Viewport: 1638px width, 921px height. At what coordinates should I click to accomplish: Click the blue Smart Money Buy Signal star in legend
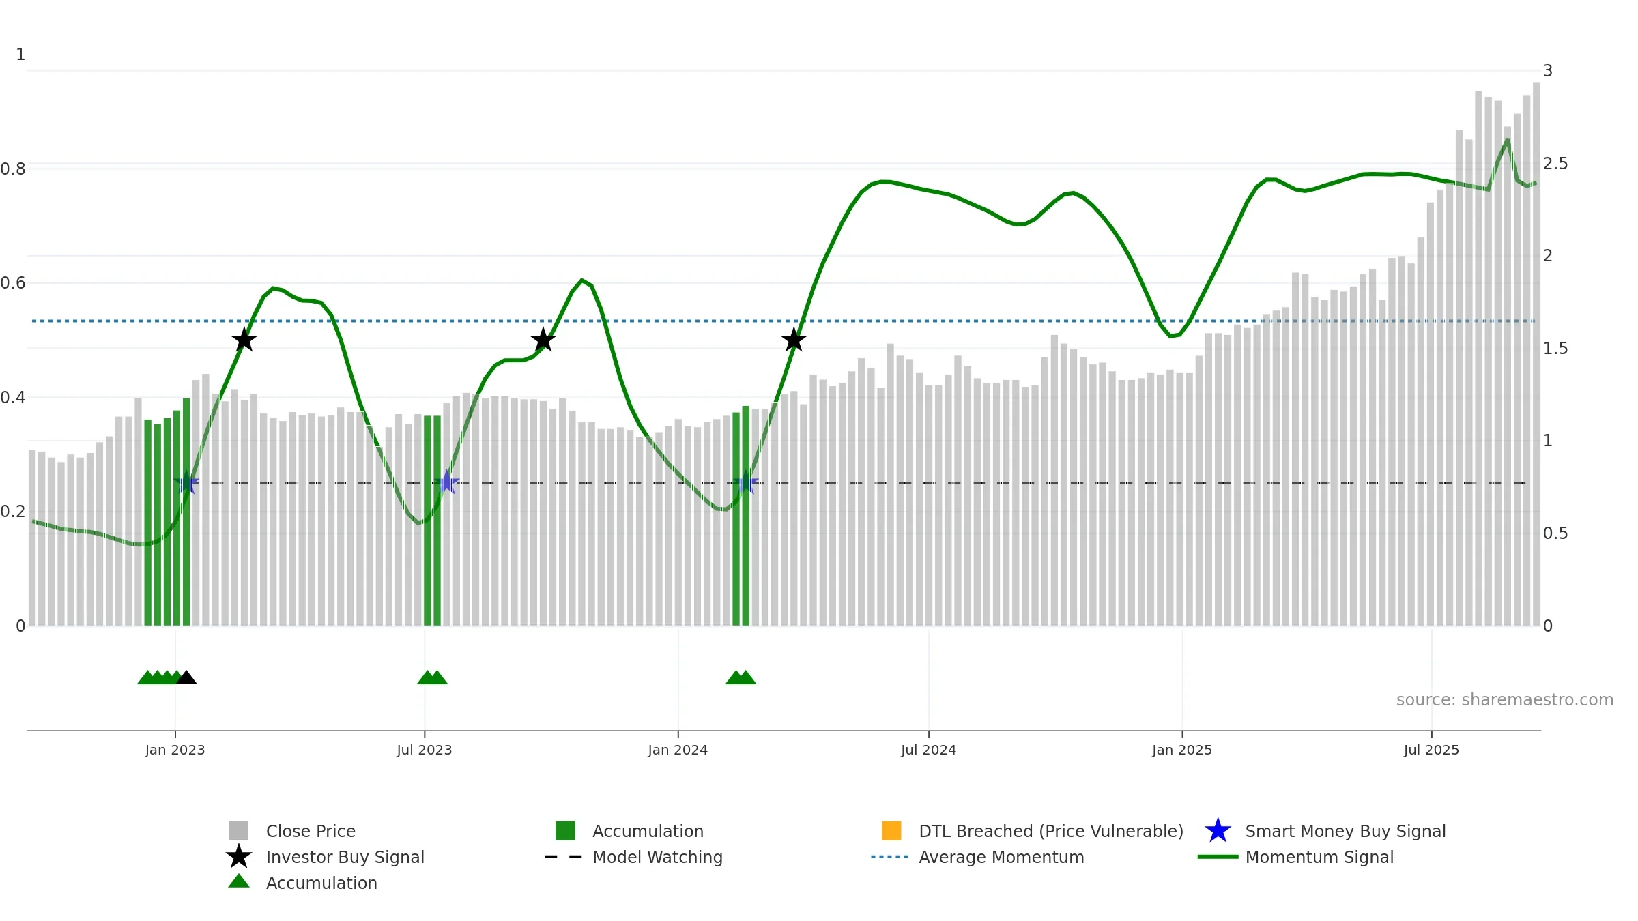[1218, 831]
